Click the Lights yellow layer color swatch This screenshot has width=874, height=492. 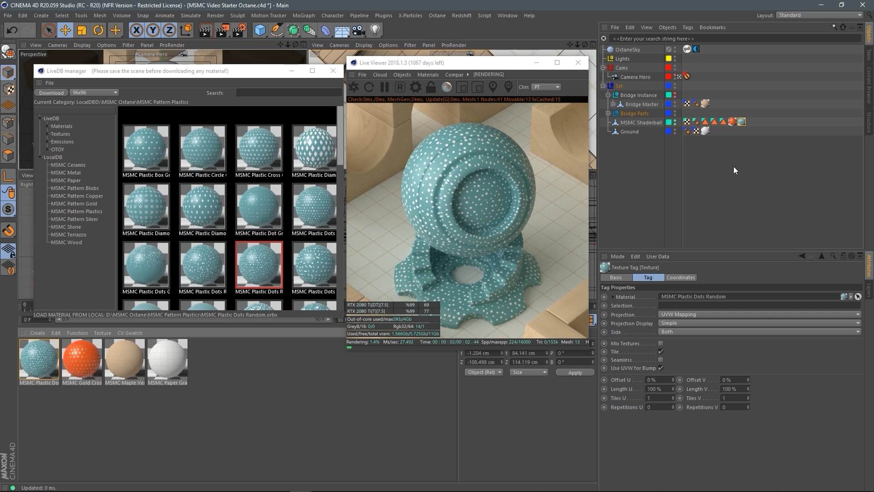(668, 59)
